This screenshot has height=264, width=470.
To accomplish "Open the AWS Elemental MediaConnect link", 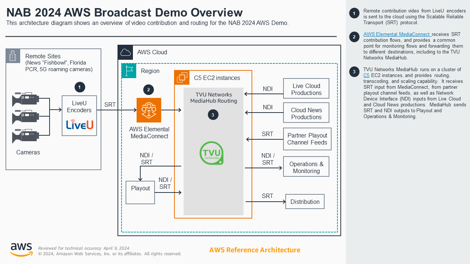I will pos(397,34).
